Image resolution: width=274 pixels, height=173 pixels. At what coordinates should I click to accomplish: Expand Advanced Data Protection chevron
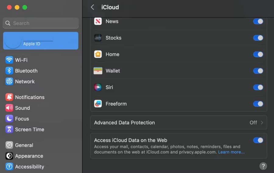pyautogui.click(x=262, y=123)
